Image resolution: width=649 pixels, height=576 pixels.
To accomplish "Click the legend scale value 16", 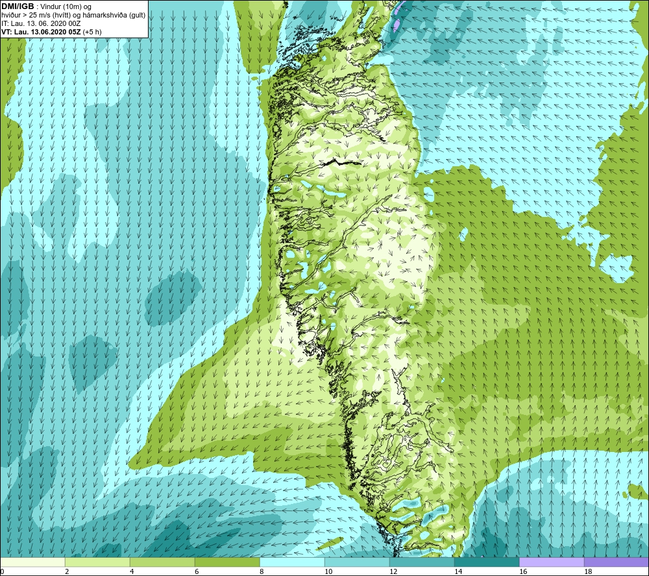I will (x=523, y=571).
